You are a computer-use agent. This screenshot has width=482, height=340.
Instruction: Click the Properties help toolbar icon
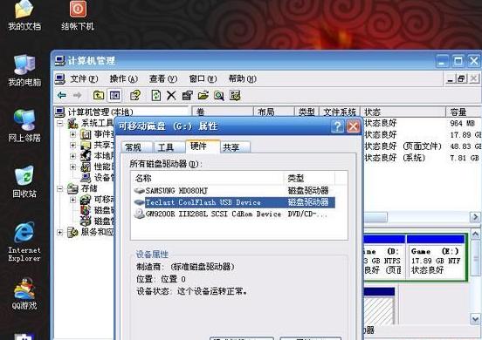pyautogui.click(x=135, y=95)
